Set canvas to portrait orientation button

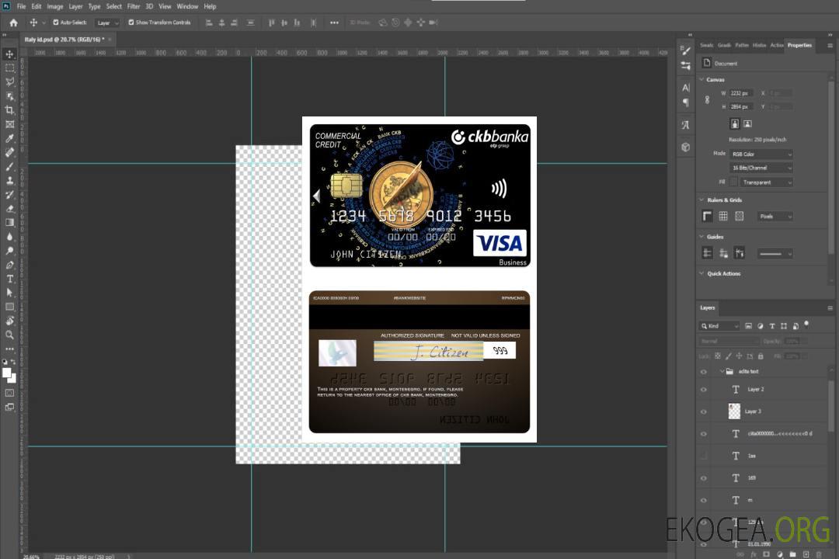click(x=735, y=123)
